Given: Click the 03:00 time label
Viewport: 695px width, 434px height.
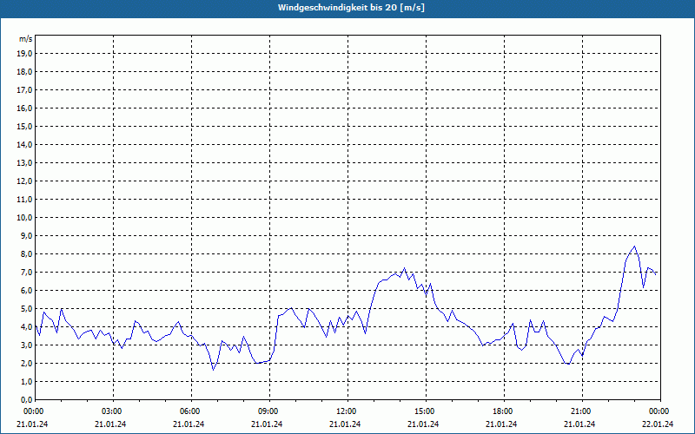Looking at the screenshot, I should (x=114, y=411).
